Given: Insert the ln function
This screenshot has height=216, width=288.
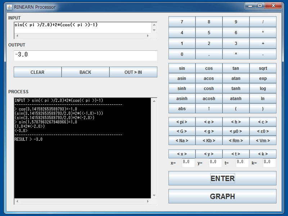Looking at the screenshot, I should click(x=263, y=99).
